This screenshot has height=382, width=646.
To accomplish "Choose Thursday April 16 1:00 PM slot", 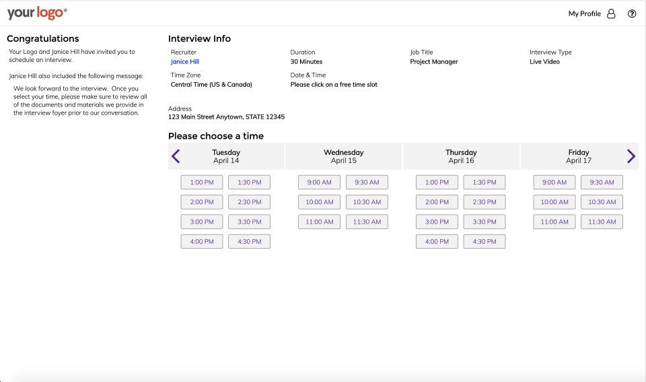I will point(437,183).
